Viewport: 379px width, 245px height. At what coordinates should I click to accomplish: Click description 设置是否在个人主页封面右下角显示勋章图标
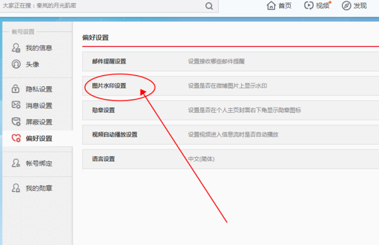[x=244, y=110]
